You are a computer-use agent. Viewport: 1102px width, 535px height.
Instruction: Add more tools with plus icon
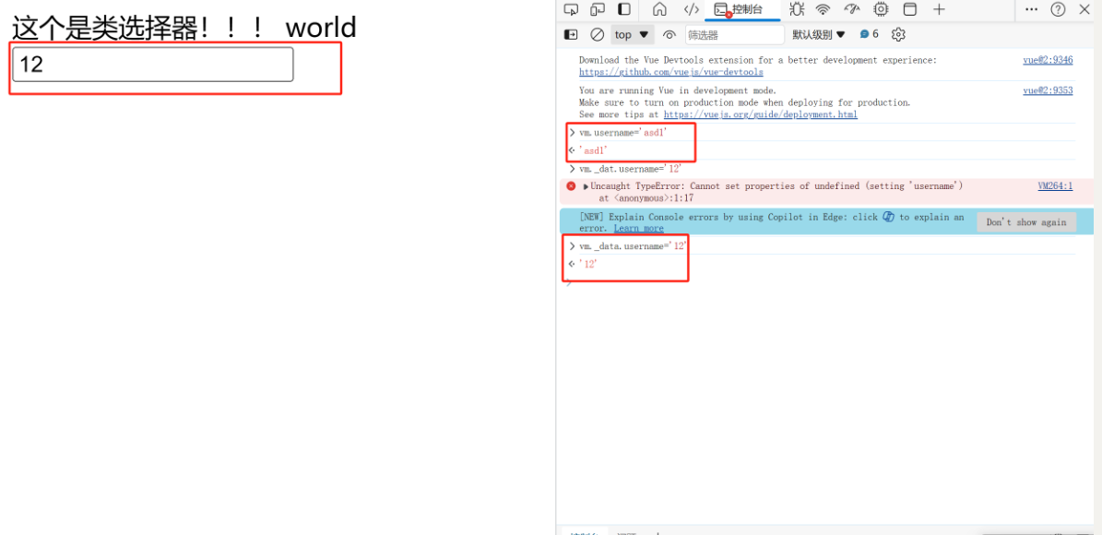coord(939,9)
